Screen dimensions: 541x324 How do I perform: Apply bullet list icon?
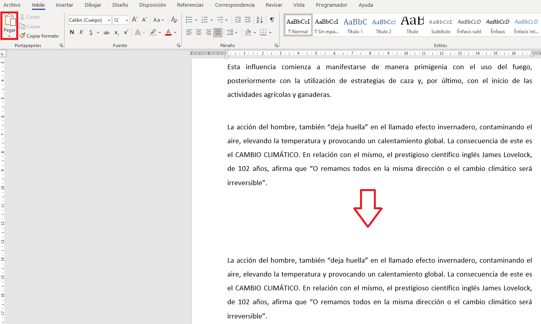click(x=189, y=20)
